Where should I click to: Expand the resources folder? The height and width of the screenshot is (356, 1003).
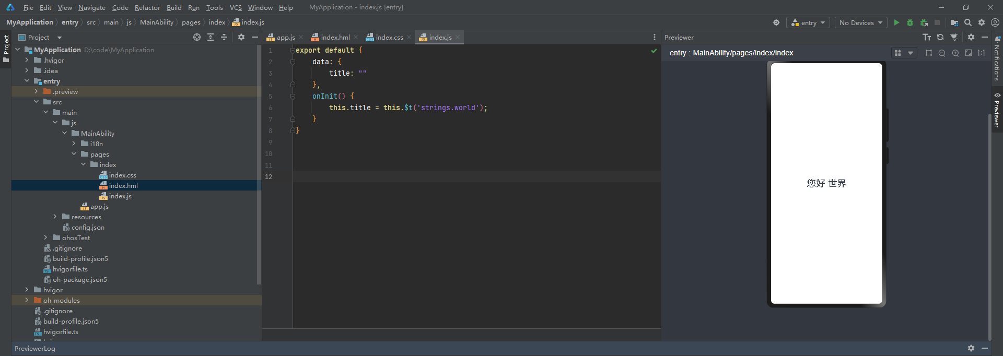pos(55,217)
